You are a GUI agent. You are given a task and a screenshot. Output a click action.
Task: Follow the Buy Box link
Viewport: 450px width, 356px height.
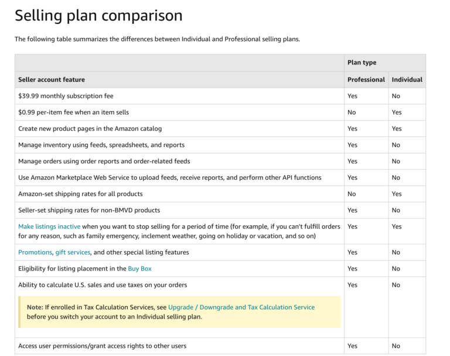(x=139, y=269)
